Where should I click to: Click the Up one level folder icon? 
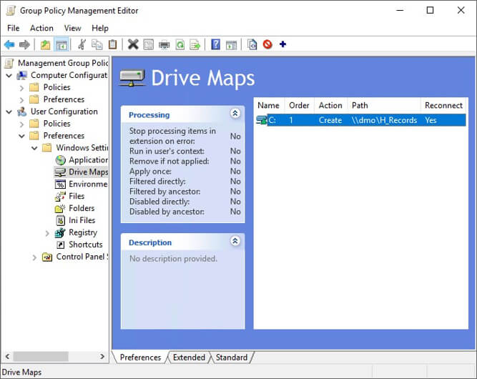point(46,45)
